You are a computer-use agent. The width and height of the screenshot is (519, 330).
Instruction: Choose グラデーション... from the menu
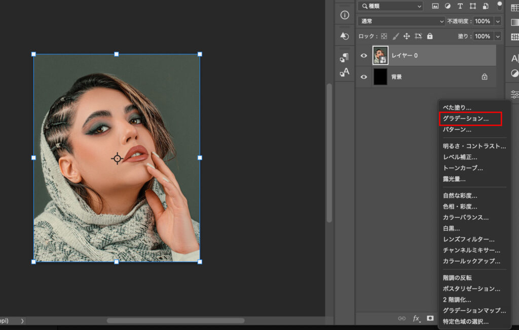[x=466, y=119]
